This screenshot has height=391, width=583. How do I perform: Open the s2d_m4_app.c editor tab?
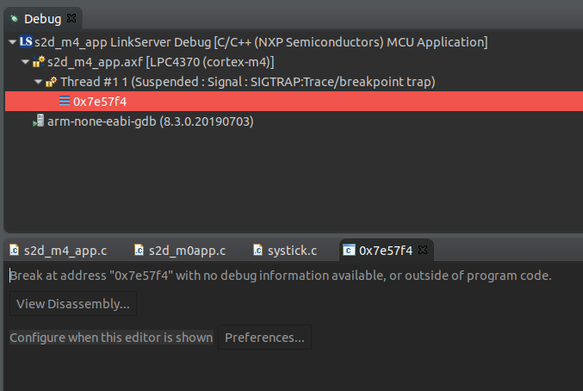59,251
